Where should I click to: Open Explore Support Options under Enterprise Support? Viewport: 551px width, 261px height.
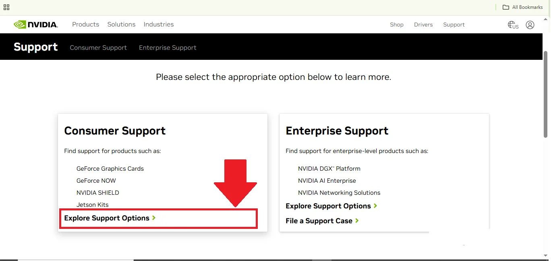328,206
